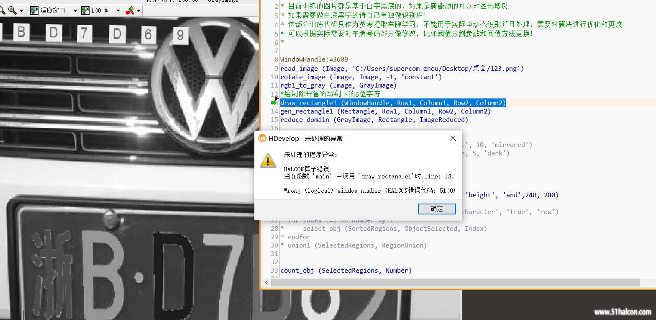
Task: Click 确定 in the exception dialog
Action: (x=437, y=209)
